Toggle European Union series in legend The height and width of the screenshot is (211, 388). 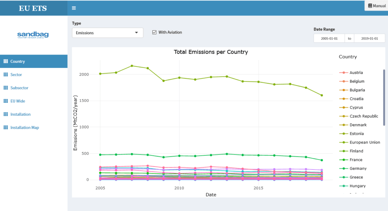point(365,142)
